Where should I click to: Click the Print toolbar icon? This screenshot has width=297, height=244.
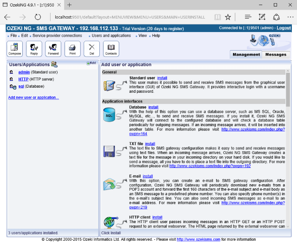coord(72,49)
